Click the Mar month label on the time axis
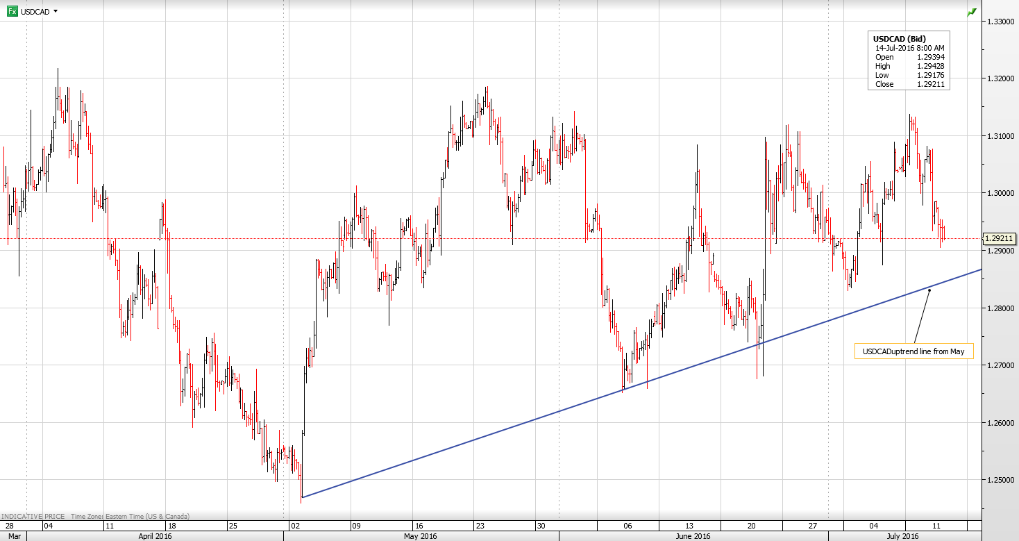Viewport: 1019px width, 541px height. (15, 535)
